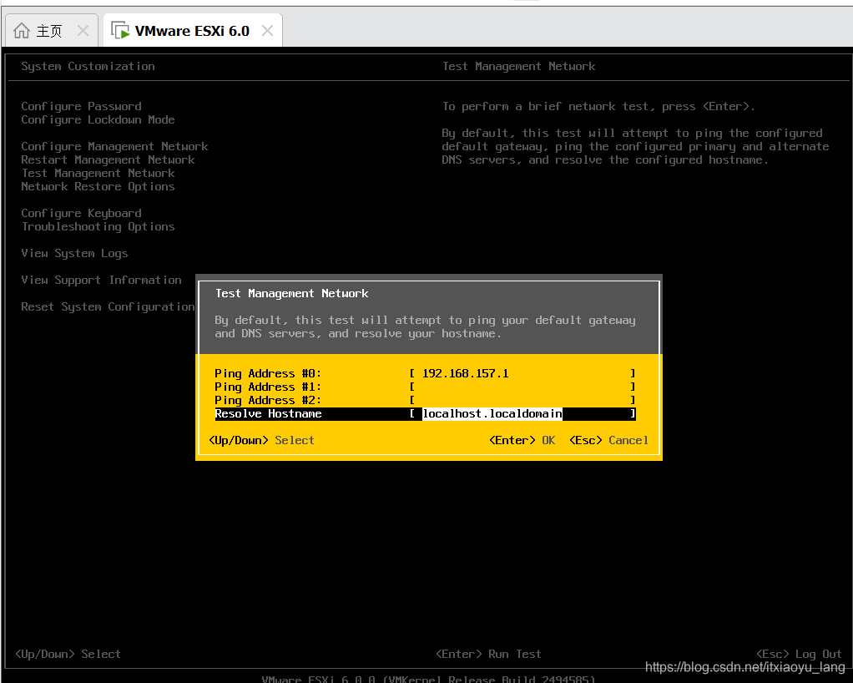Choose Reset System Configuration entry
The height and width of the screenshot is (683, 853).
pyautogui.click(x=108, y=306)
